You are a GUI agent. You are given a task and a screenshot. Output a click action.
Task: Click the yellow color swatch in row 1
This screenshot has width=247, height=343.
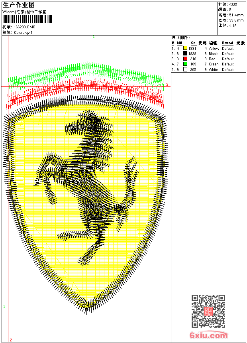185,48
